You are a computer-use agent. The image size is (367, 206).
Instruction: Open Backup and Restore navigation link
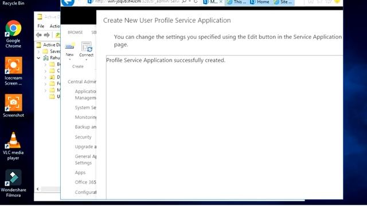click(x=85, y=127)
